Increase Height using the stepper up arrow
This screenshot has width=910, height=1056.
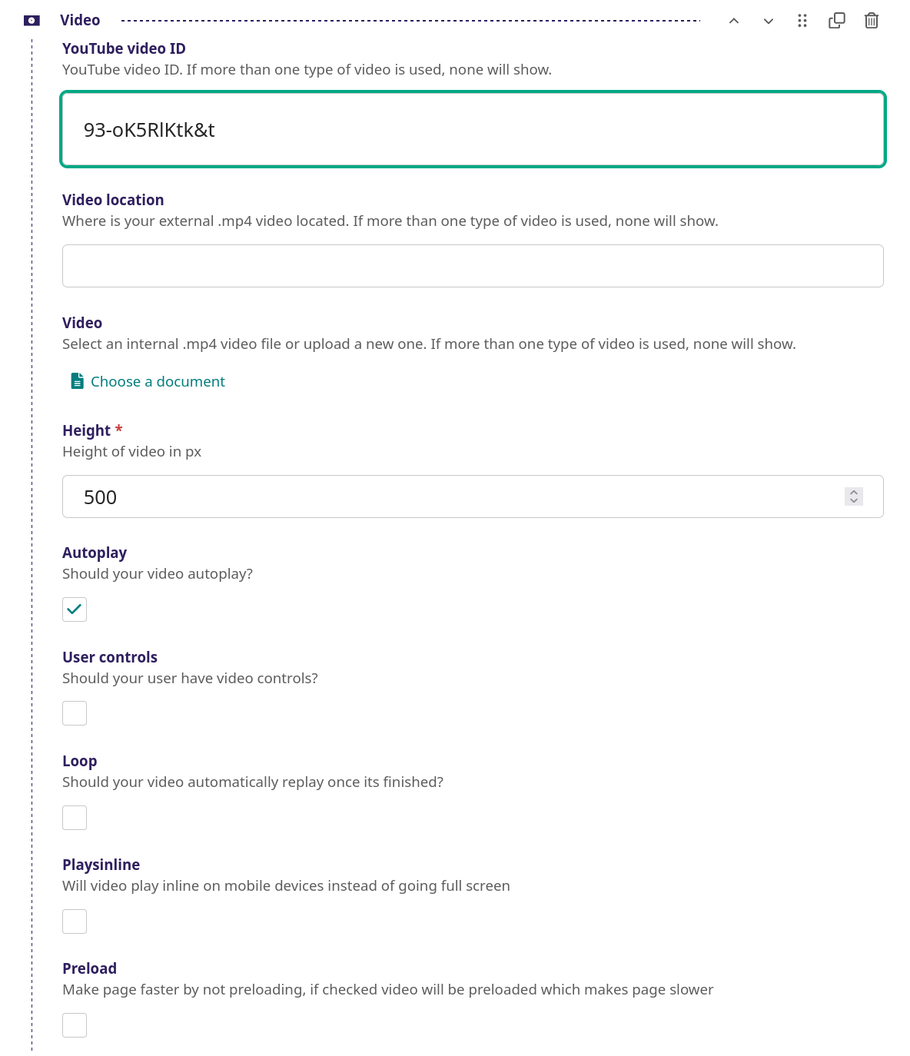tap(854, 492)
